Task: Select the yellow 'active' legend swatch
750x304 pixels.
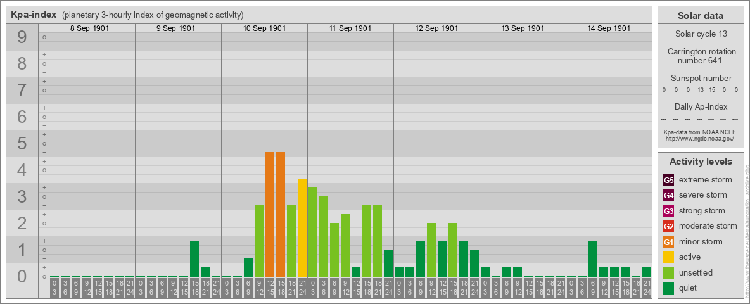Action: 668,257
